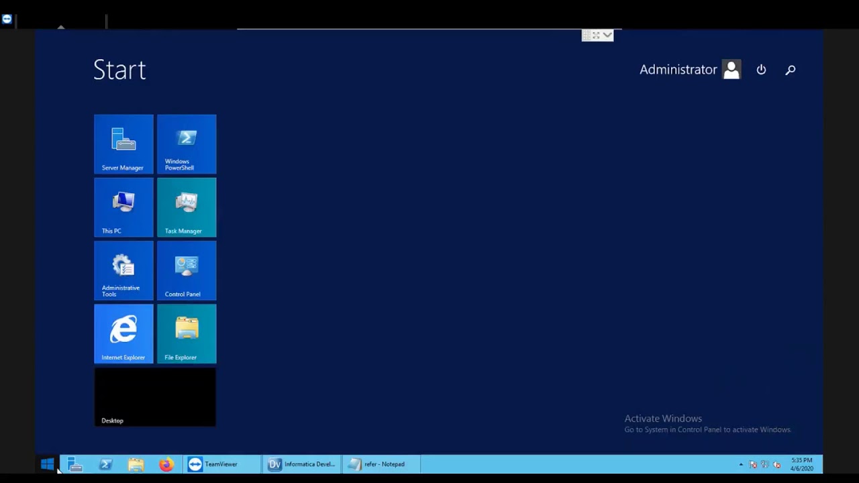Open the Control Panel tile

click(187, 270)
